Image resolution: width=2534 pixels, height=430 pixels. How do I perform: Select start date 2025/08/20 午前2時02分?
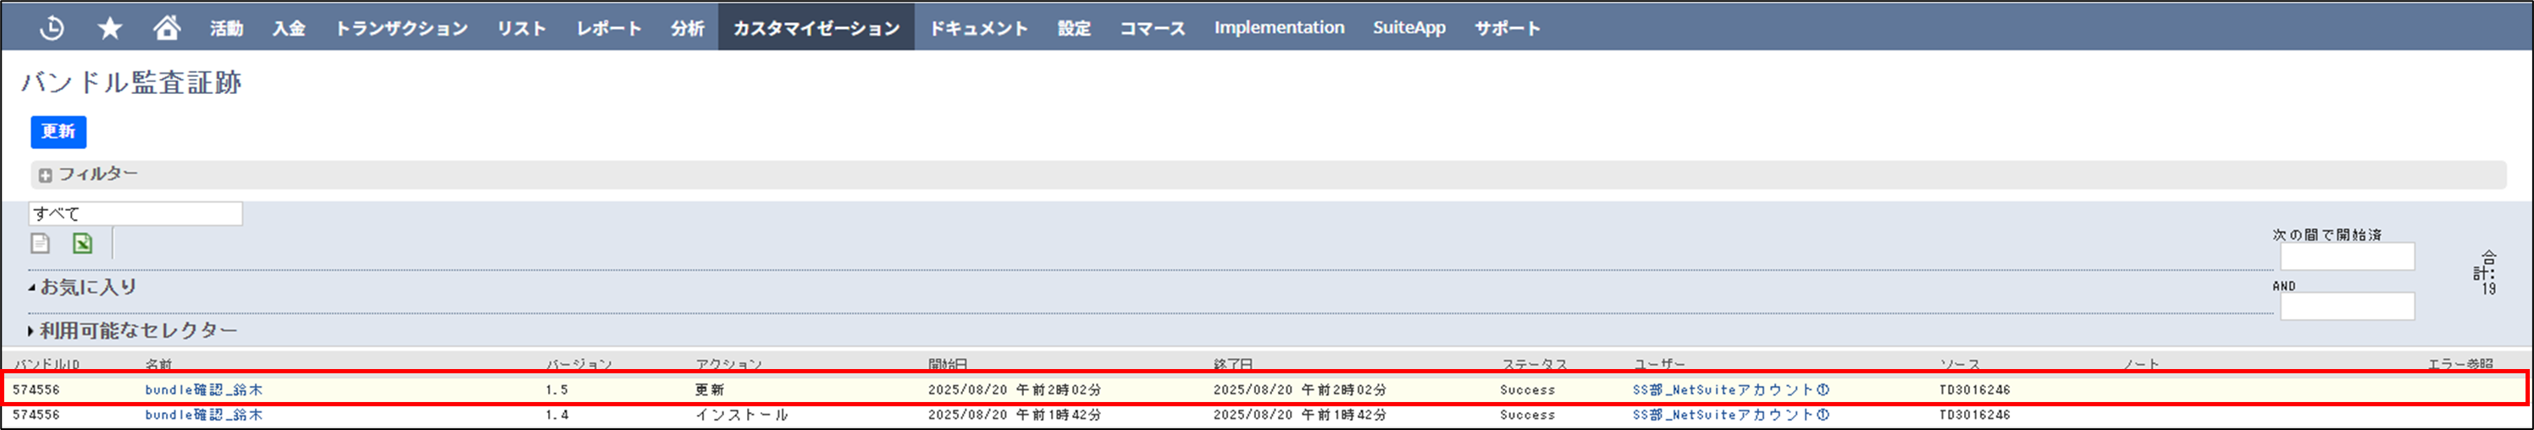[1014, 389]
